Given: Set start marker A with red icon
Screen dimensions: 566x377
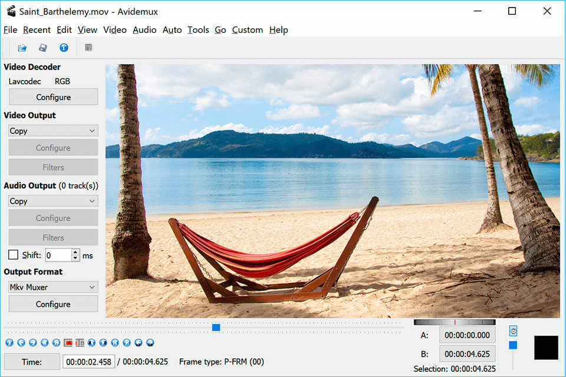Looking at the screenshot, I should click(x=68, y=342).
